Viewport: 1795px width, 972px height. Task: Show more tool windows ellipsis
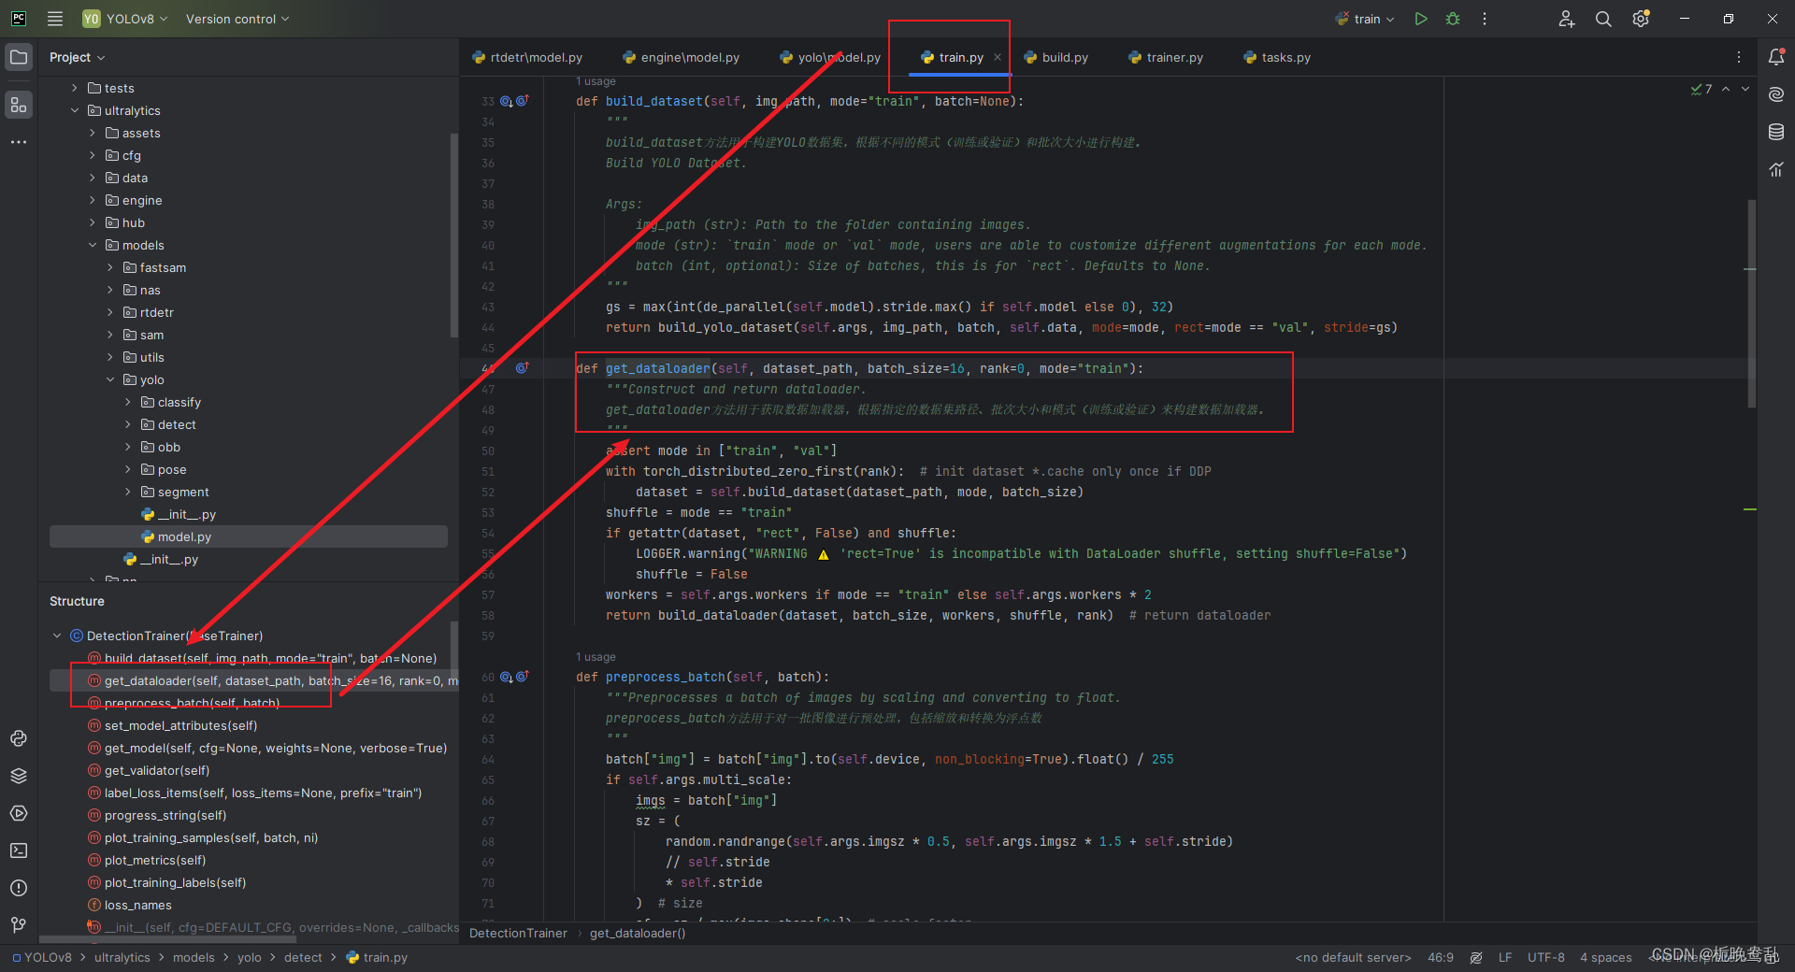click(x=19, y=142)
